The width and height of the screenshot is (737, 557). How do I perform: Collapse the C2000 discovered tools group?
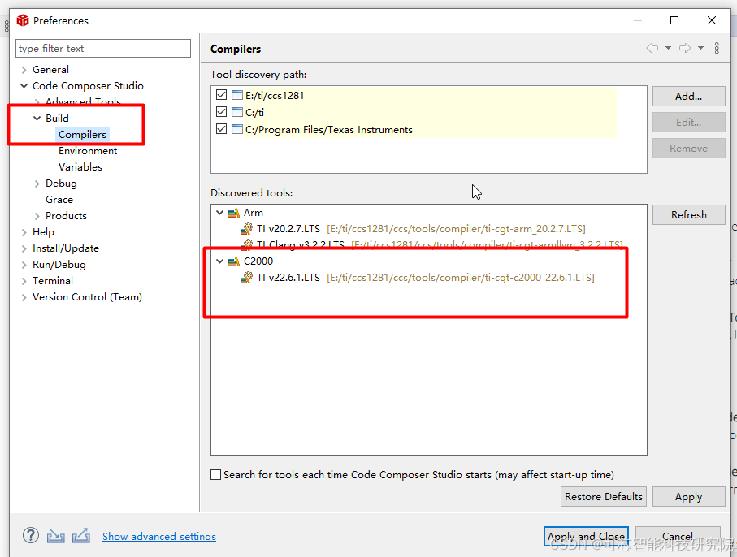219,261
